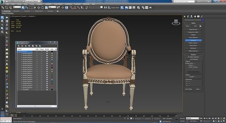This screenshot has height=123, width=226.
Task: Activate the Select and Scale tool
Action: [x=46, y=7]
